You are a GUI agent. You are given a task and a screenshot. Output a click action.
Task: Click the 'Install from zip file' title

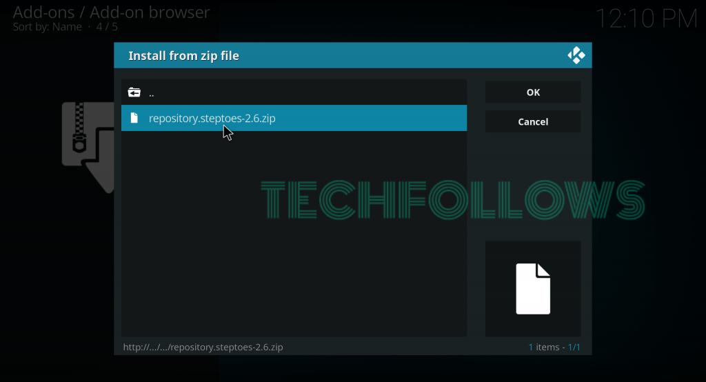[x=183, y=56]
